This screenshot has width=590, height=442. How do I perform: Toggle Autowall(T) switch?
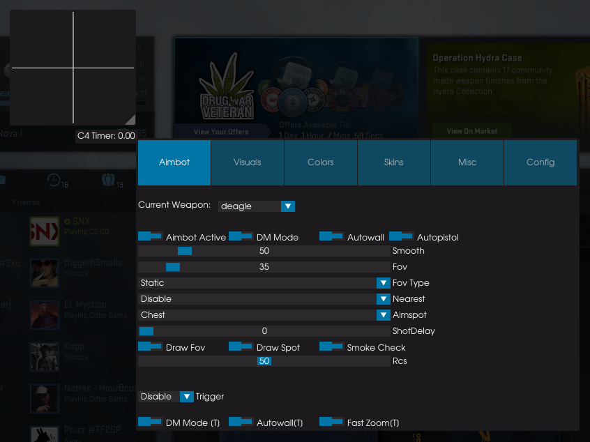(241, 422)
